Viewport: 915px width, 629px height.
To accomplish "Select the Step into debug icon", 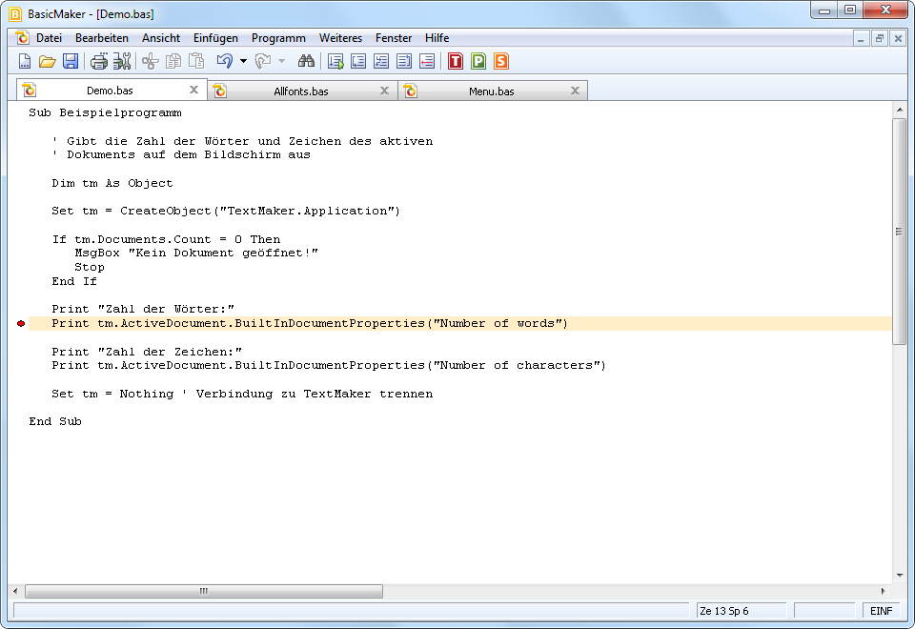I will 357,61.
